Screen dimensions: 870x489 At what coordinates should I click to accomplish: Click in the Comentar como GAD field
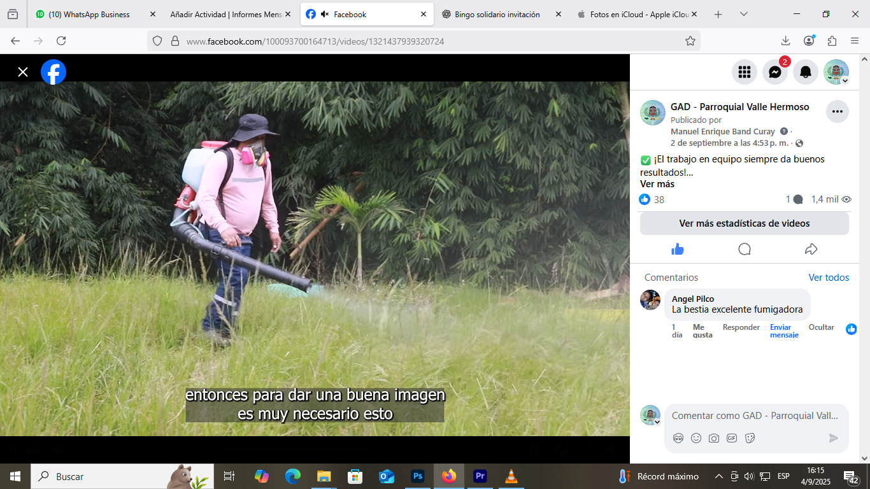pos(755,416)
